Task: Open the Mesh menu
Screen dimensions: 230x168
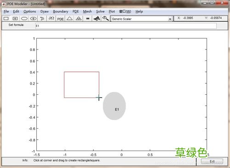Action: [x=87, y=11]
